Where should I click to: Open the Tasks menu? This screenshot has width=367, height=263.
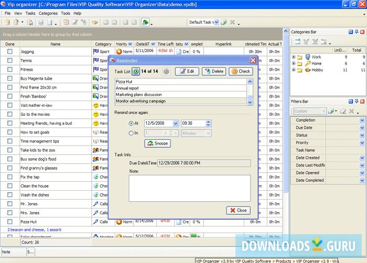(30, 13)
